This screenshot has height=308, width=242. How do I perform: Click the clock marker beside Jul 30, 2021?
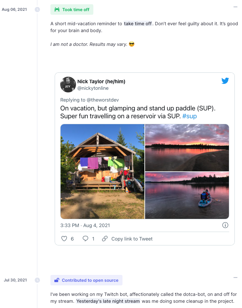click(37, 280)
